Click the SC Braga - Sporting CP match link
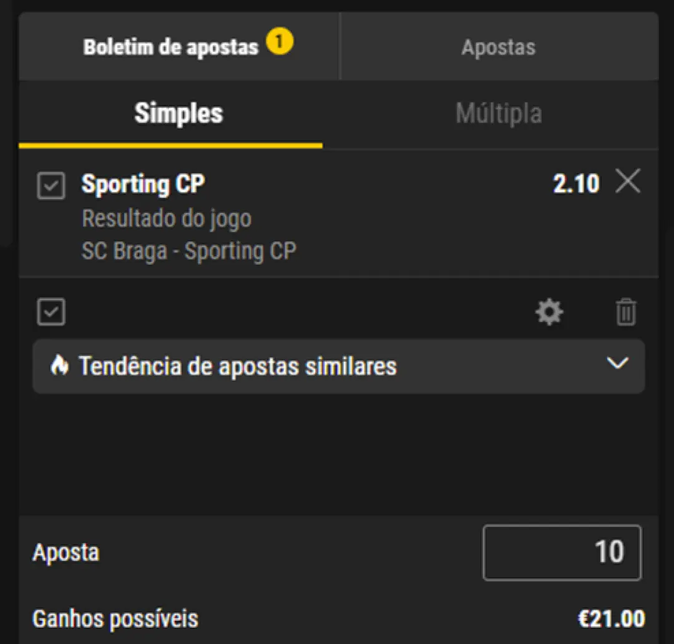This screenshot has width=674, height=644. (188, 251)
